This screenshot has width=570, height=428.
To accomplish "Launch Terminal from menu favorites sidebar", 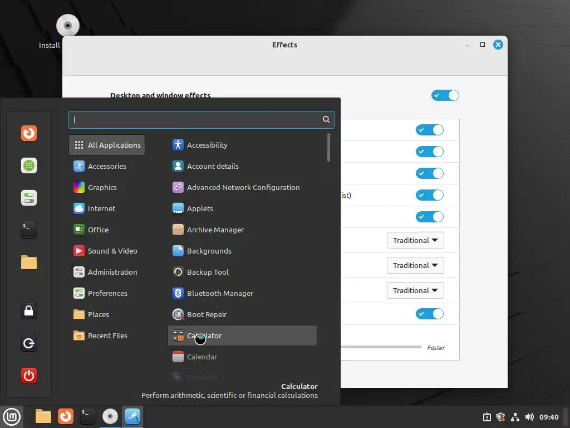I will 29,230.
